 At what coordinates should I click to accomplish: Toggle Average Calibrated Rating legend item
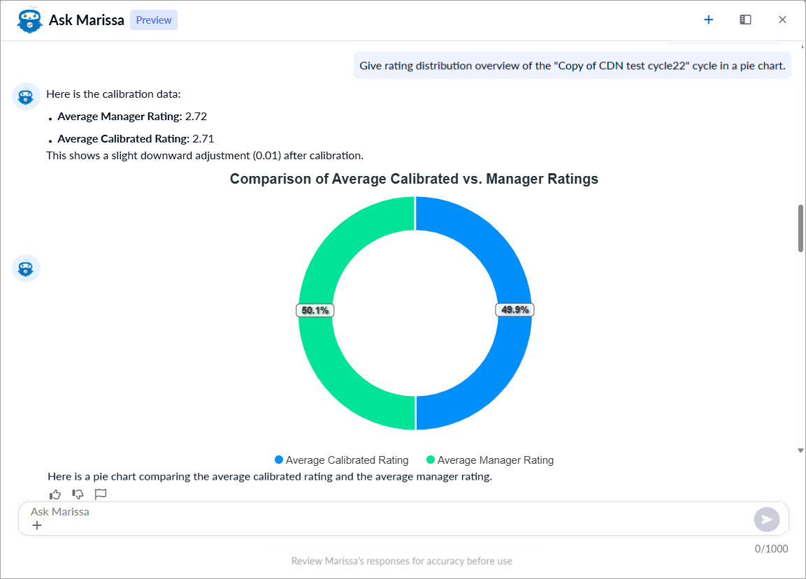point(341,460)
